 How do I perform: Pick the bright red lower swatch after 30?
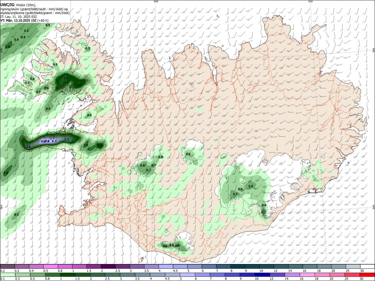pyautogui.click(x=367, y=275)
